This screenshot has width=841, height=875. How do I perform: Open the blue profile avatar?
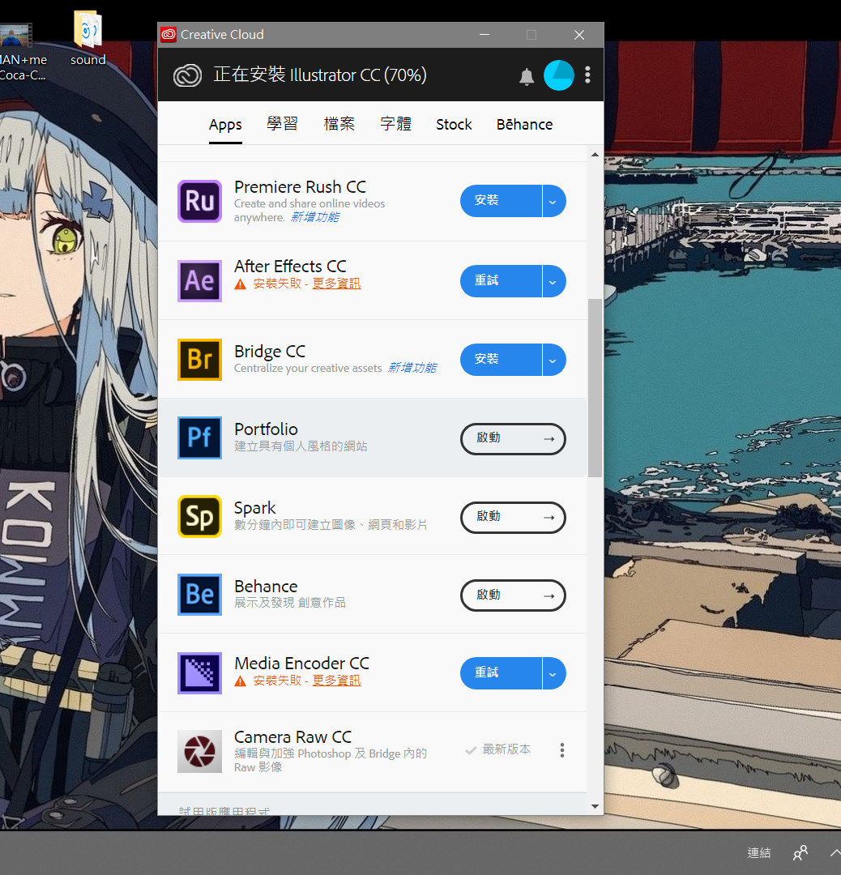(x=559, y=75)
